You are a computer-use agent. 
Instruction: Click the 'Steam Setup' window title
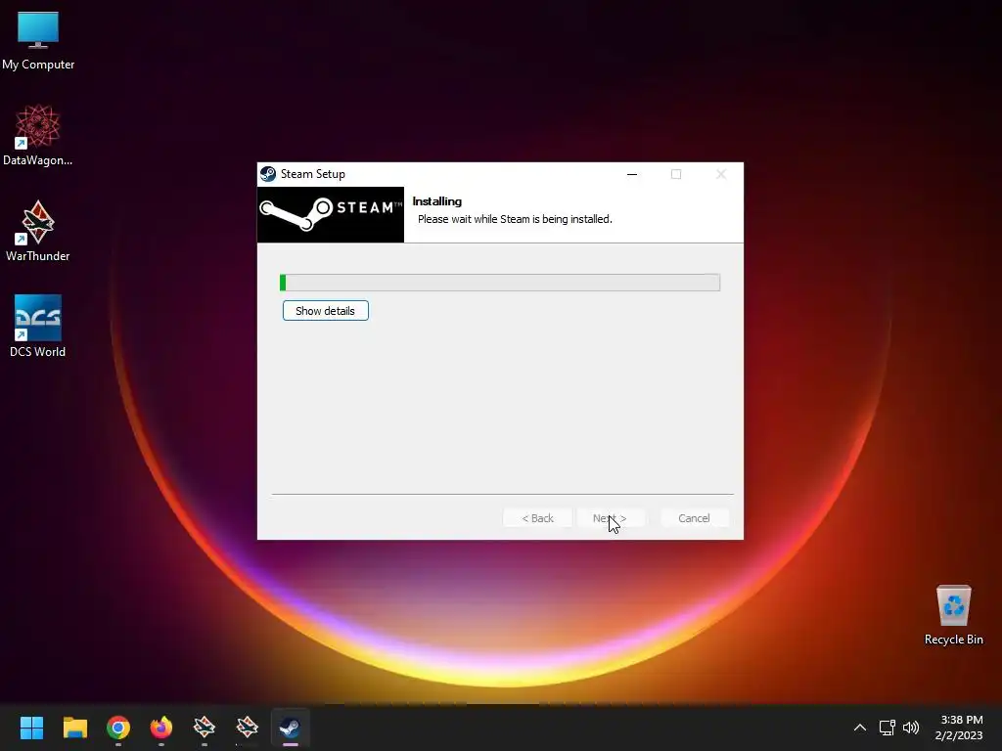point(312,174)
